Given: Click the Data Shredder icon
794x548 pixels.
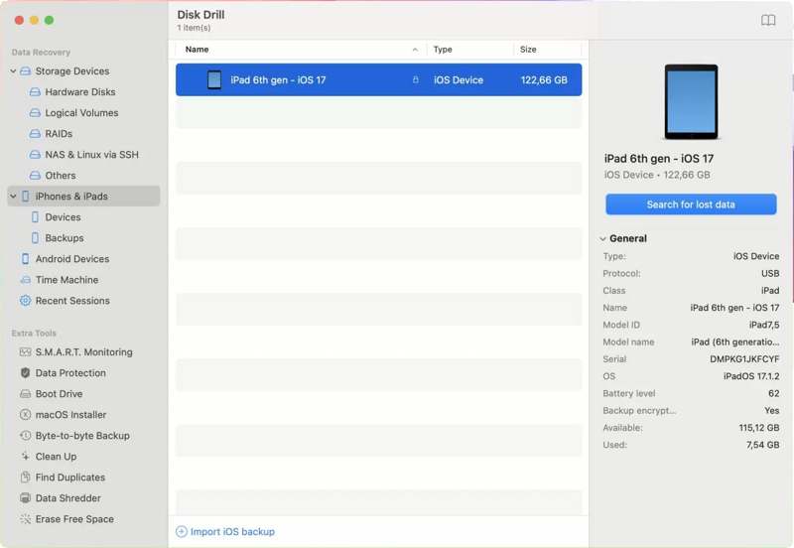Looking at the screenshot, I should click(26, 497).
